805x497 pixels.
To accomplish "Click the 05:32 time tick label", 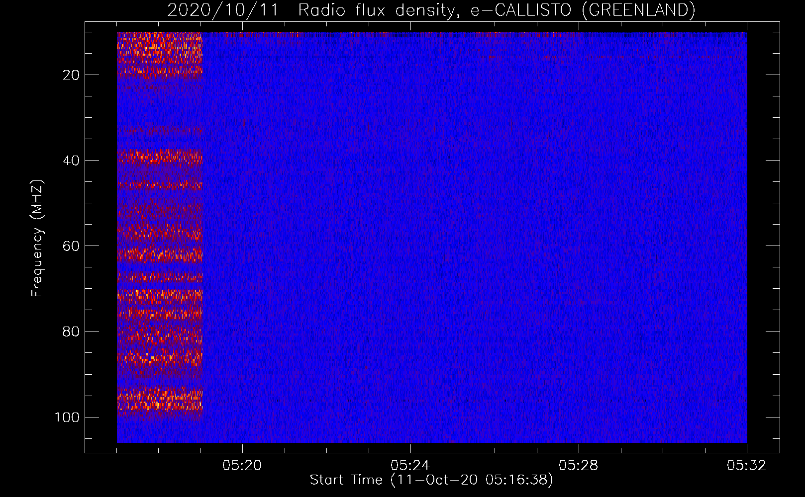I will point(747,466).
